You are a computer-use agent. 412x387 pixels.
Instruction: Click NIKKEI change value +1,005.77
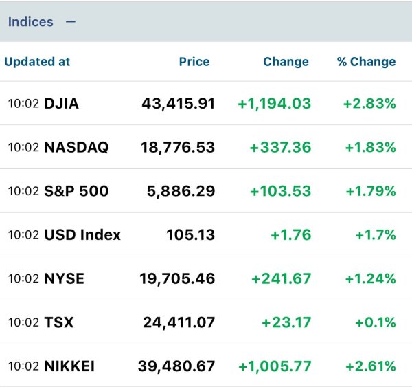click(x=274, y=366)
